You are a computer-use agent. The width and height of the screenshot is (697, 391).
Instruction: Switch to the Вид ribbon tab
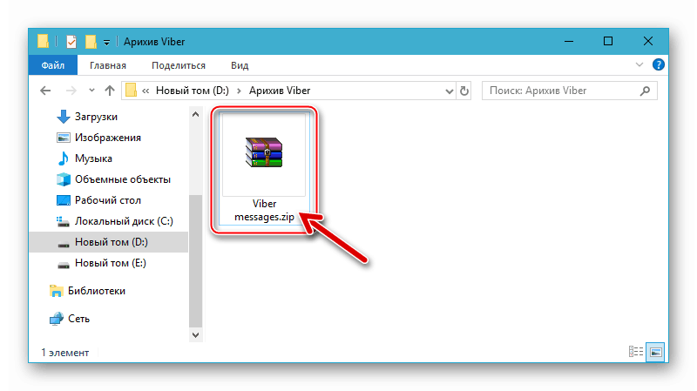tap(239, 65)
